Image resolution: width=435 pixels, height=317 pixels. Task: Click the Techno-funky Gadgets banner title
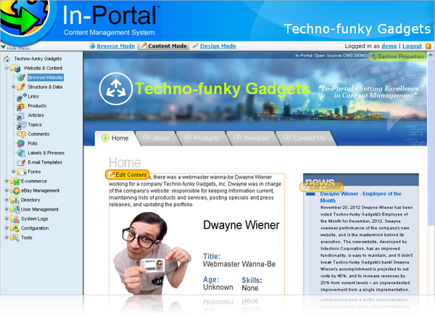point(223,89)
